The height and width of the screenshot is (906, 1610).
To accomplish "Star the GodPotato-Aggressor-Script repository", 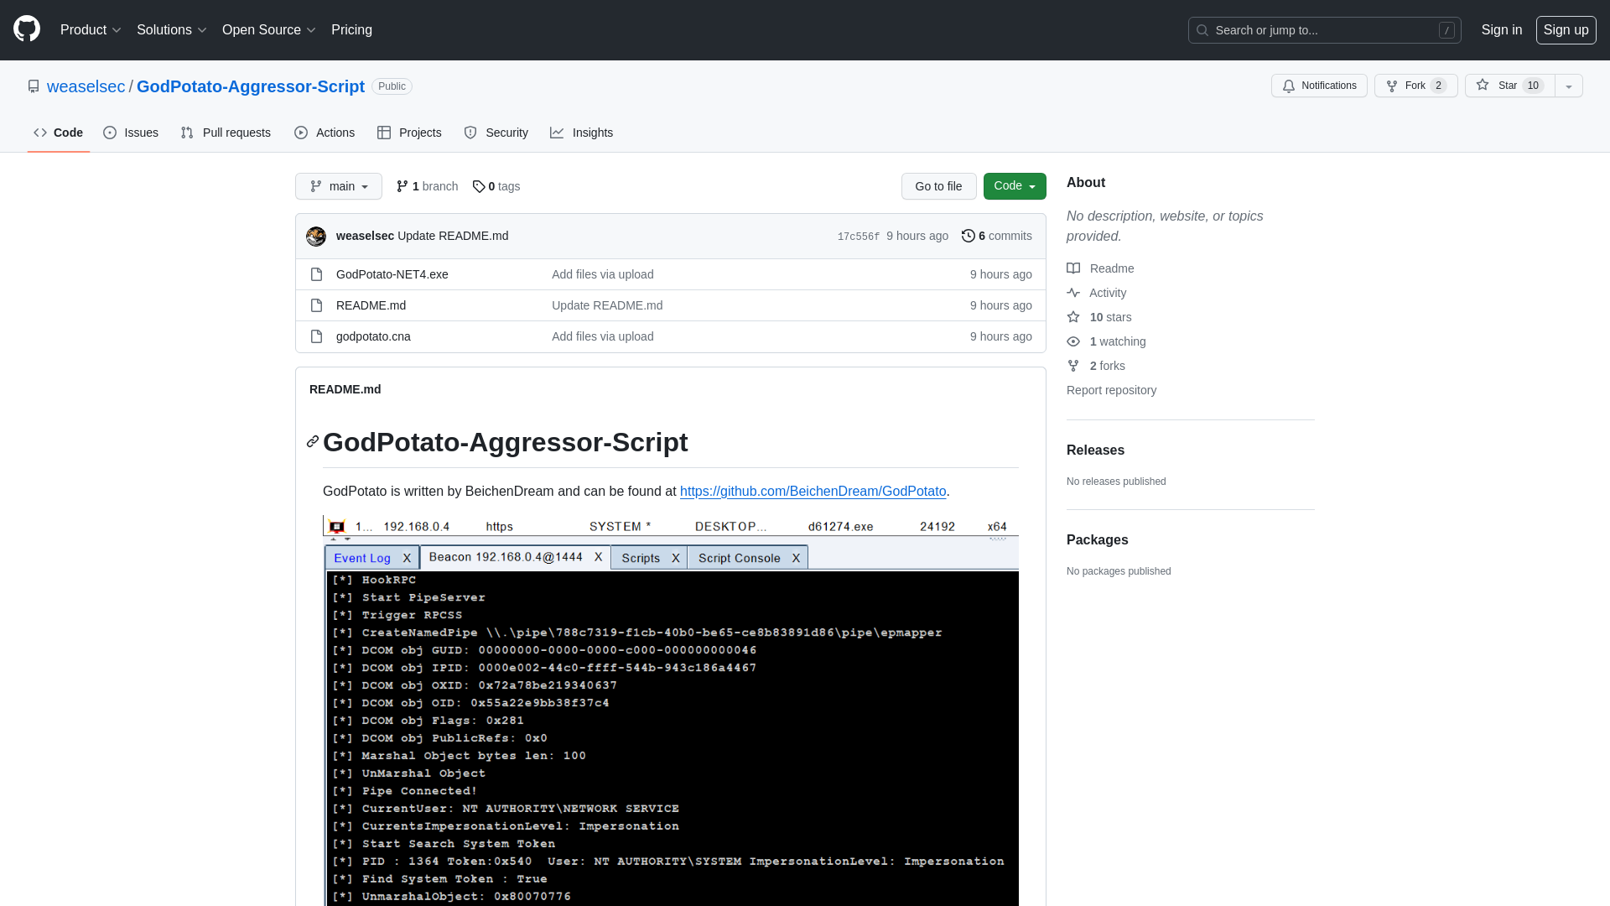I will point(1509,86).
